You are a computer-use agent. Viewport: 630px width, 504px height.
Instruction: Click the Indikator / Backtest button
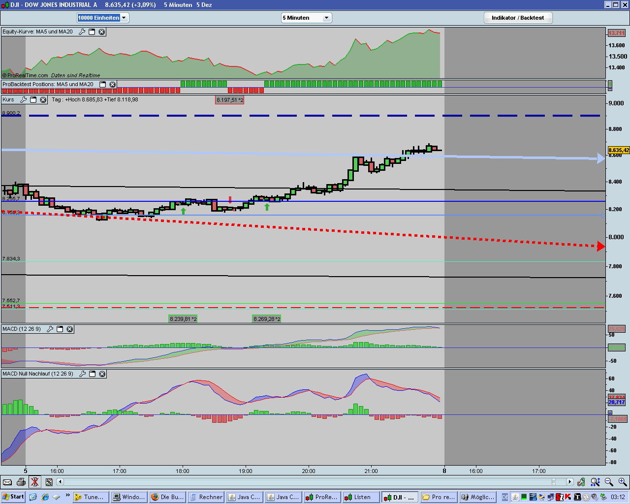pyautogui.click(x=518, y=18)
